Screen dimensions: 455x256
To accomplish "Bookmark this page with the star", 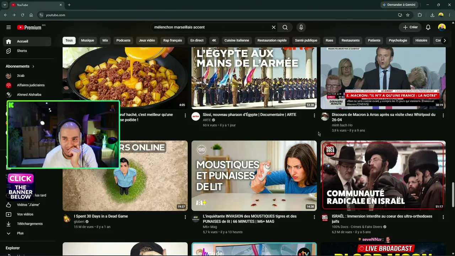I will pos(408,15).
